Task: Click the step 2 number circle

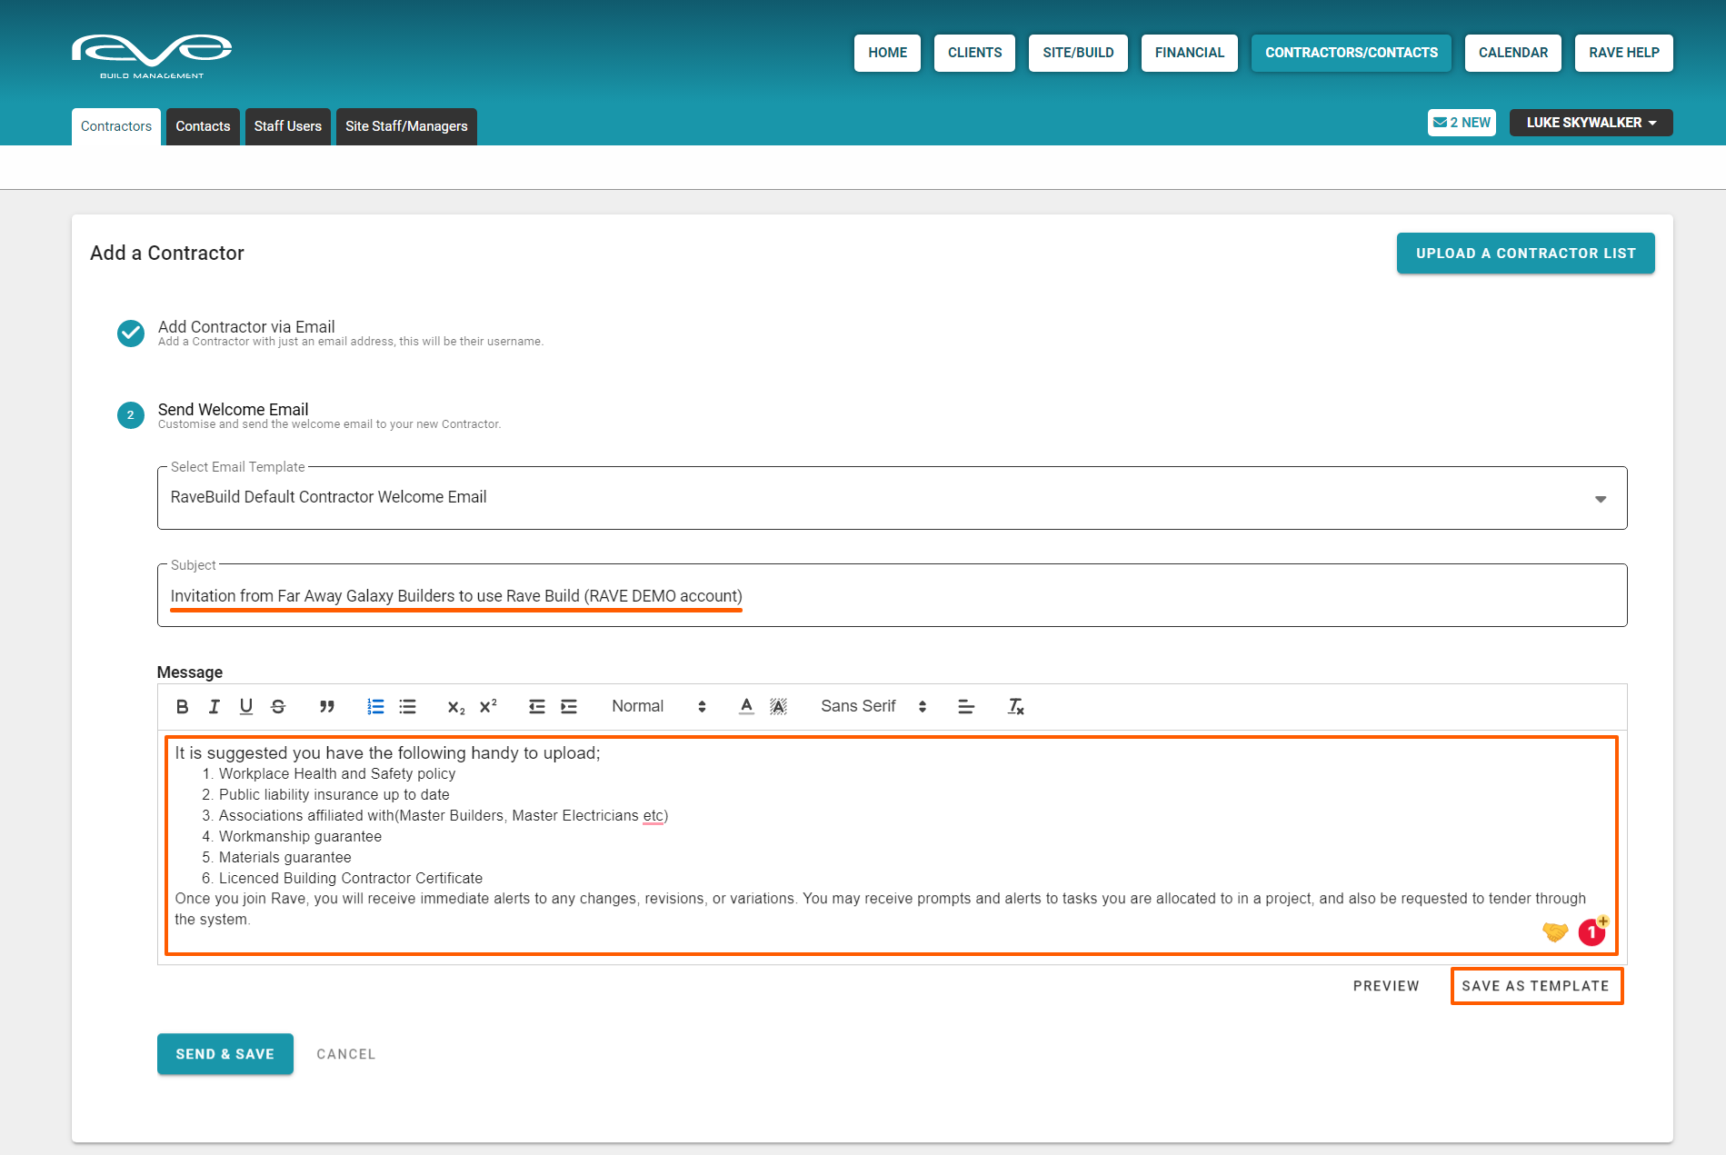Action: [131, 415]
